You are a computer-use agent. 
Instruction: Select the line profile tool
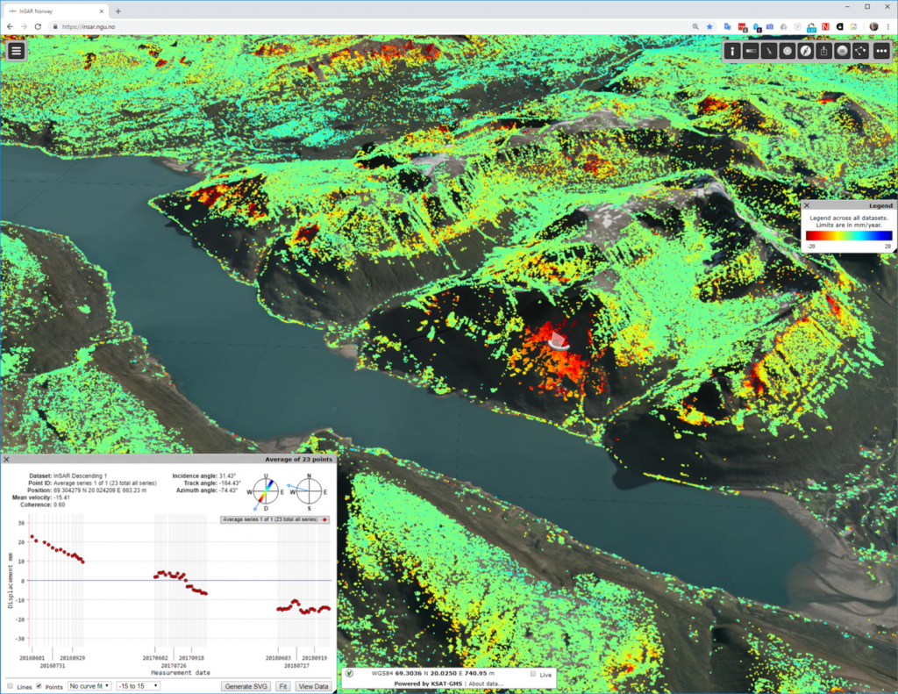point(768,51)
